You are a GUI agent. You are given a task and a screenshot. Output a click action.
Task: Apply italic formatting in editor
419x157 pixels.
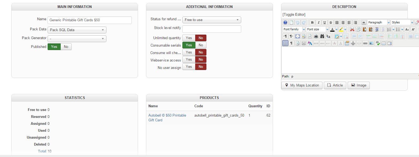(318, 23)
